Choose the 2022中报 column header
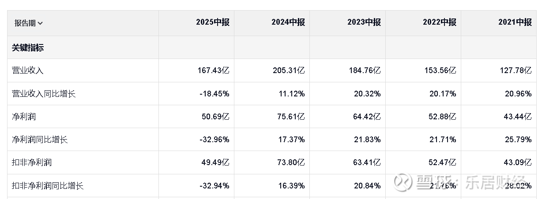The height and width of the screenshot is (199, 542). [x=439, y=22]
